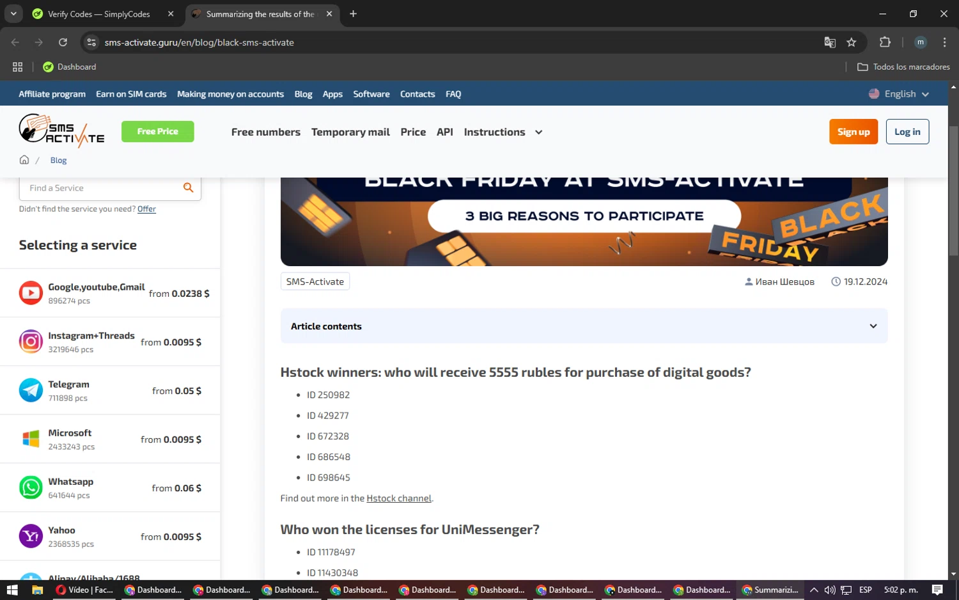
Task: Open the taskbar volume icon
Action: (830, 590)
